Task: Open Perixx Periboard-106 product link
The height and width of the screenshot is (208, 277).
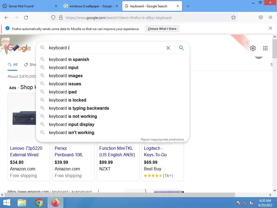Action: pyautogui.click(x=69, y=151)
